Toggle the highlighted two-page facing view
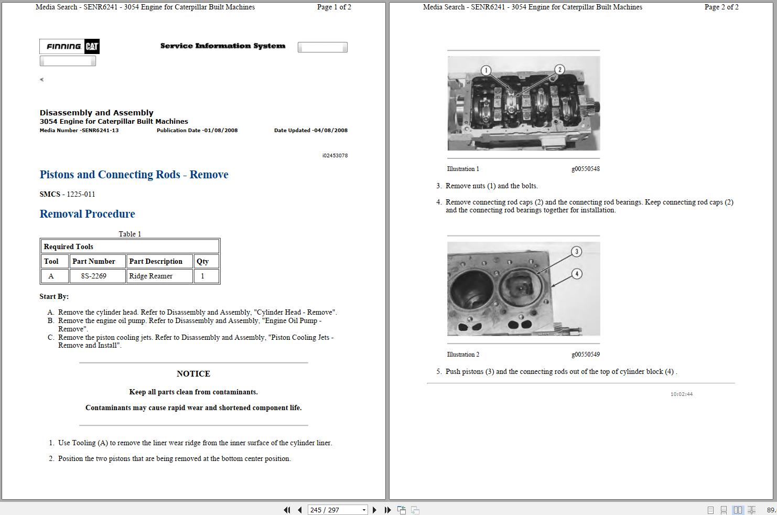 738,509
